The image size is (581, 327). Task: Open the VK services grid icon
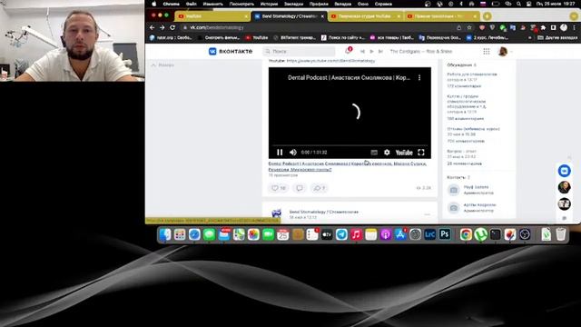click(x=487, y=52)
